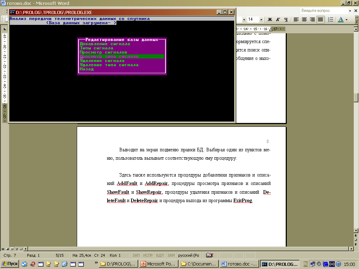
Task: Apply numbered list formatting
Action: tap(331, 20)
